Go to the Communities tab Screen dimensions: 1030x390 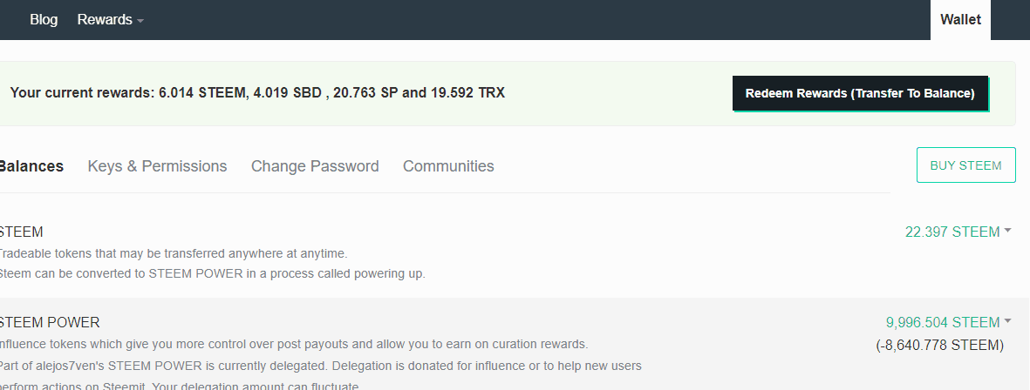pyautogui.click(x=448, y=165)
